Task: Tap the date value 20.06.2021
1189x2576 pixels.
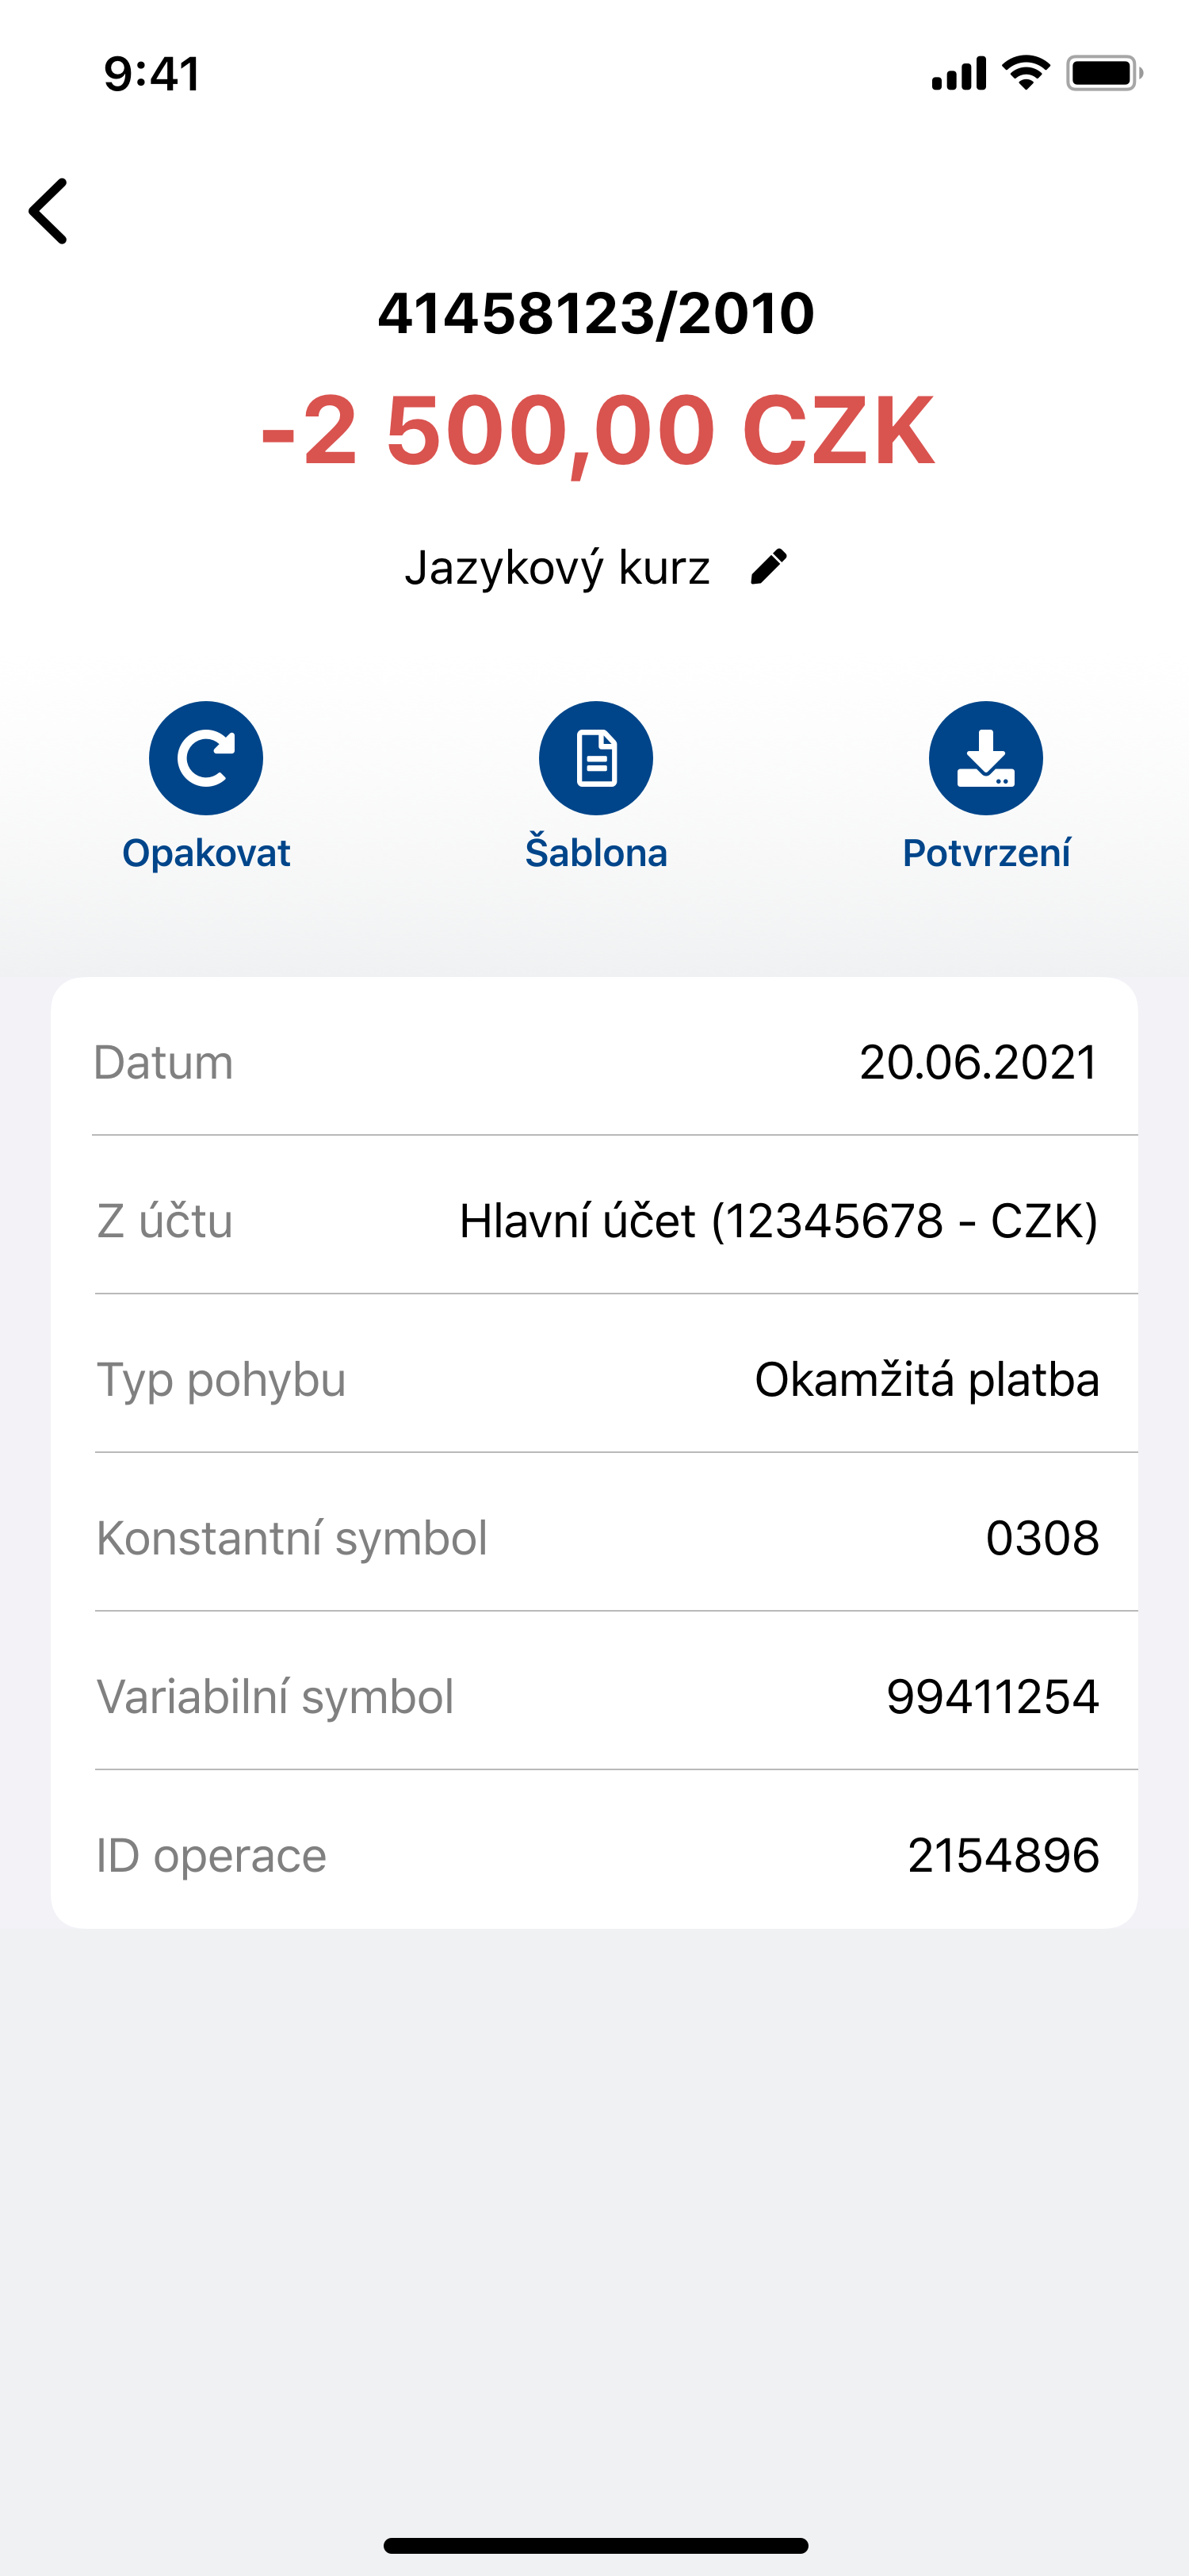Action: coord(978,1062)
